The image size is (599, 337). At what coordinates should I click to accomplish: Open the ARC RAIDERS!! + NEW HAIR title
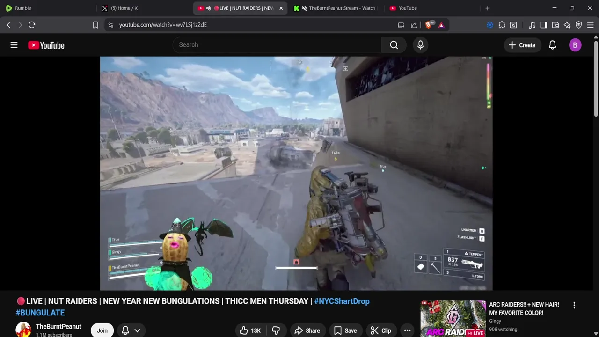tap(524, 308)
